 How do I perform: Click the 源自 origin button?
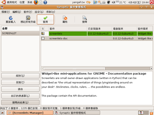tap(20, 89)
